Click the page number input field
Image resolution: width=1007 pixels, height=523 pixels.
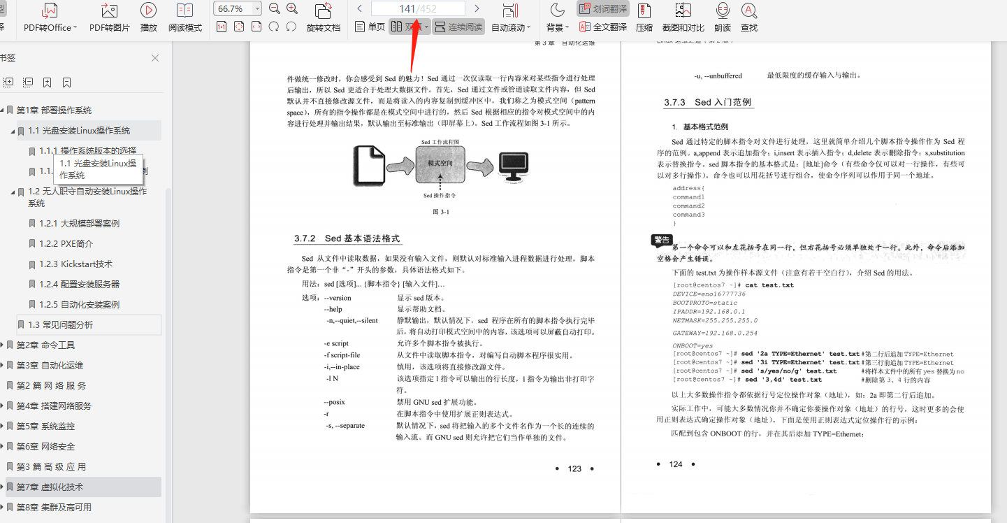(418, 8)
